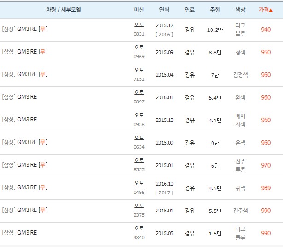283x247 pixels.
Task: Click the 5.4만 mileage value
Action: pos(215,97)
